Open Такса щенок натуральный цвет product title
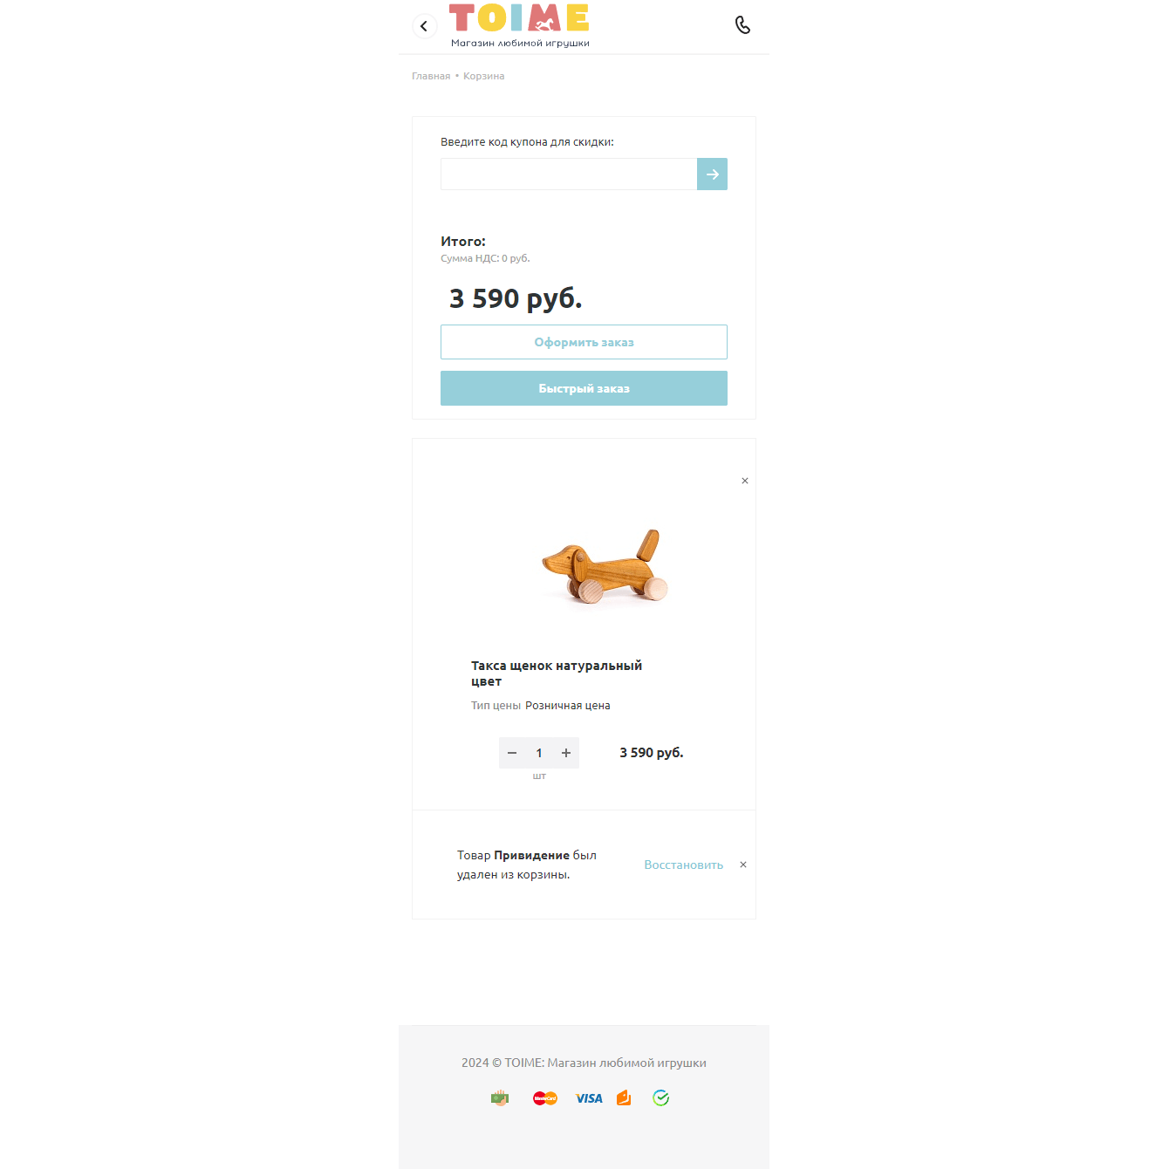1169x1169 pixels. (557, 673)
